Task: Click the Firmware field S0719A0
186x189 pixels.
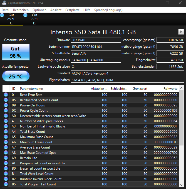Action: (x=96, y=40)
